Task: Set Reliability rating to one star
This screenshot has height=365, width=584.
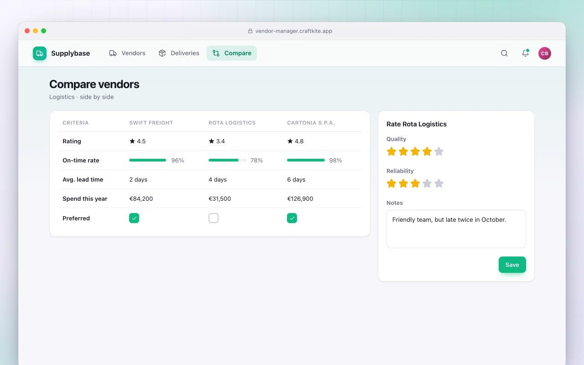Action: point(391,183)
